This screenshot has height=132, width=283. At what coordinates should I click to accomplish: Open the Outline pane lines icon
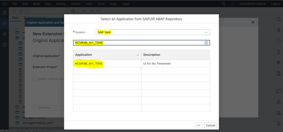(x=279, y=52)
